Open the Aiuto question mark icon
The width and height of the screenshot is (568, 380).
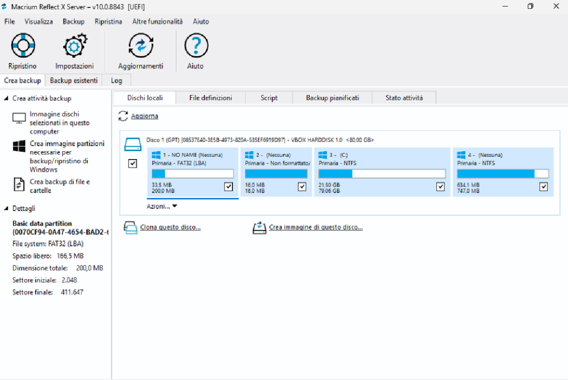click(196, 45)
